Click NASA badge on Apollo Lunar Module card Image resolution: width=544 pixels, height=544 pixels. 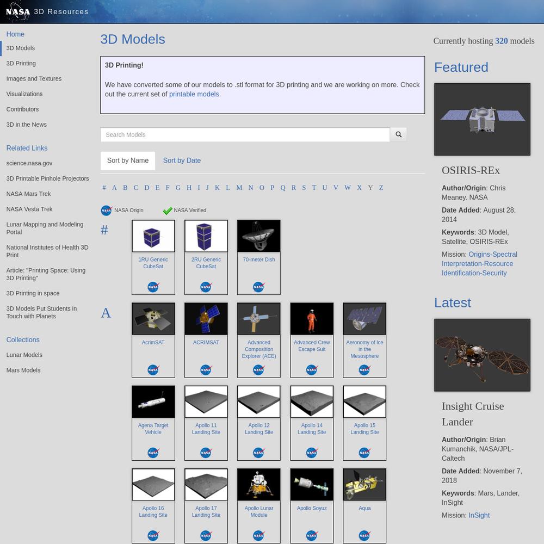tap(259, 536)
